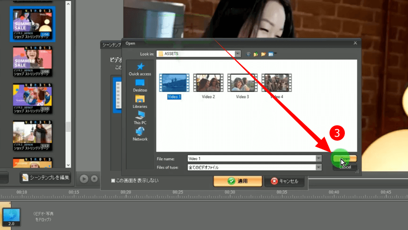Screen dimensions: 408x230
Task: Open Network location in sidebar
Action: click(140, 132)
